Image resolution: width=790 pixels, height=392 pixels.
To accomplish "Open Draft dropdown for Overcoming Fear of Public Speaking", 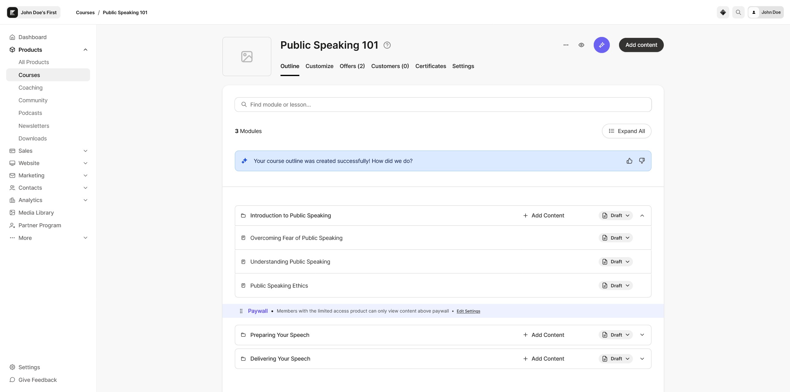I will click(616, 238).
